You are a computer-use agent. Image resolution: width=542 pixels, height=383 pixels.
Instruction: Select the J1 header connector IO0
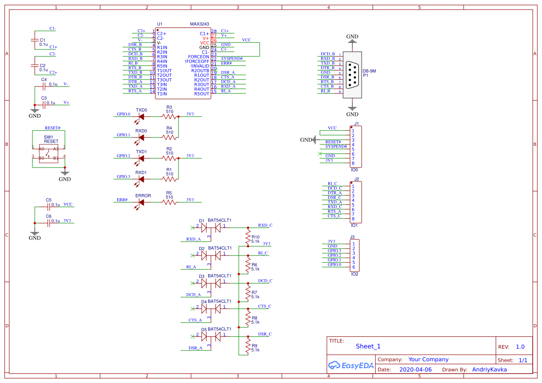[x=356, y=147]
